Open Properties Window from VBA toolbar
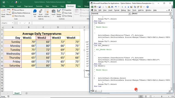The width and height of the screenshot is (175, 98). point(138,7)
